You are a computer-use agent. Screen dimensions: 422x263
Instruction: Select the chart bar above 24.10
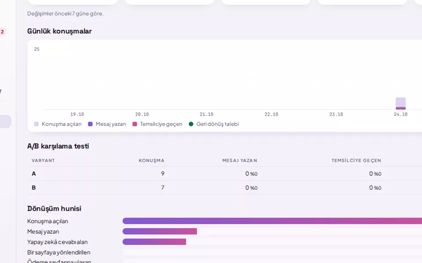click(400, 103)
